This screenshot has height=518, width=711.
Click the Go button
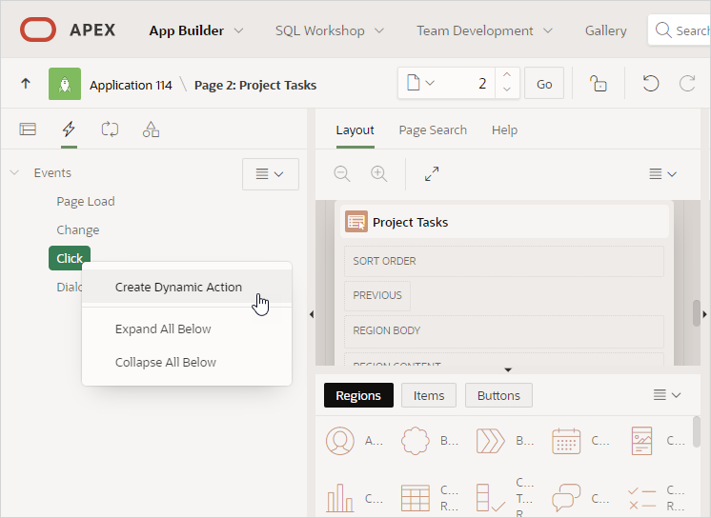pyautogui.click(x=544, y=84)
